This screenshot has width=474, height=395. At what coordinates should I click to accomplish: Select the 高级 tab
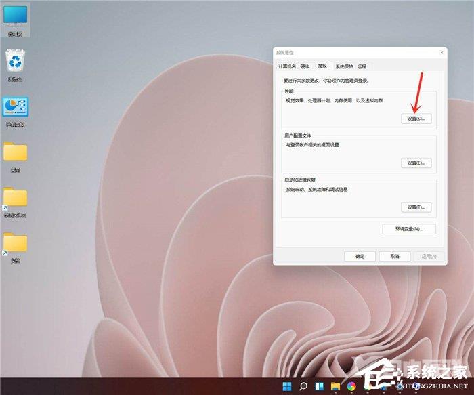tap(322, 66)
